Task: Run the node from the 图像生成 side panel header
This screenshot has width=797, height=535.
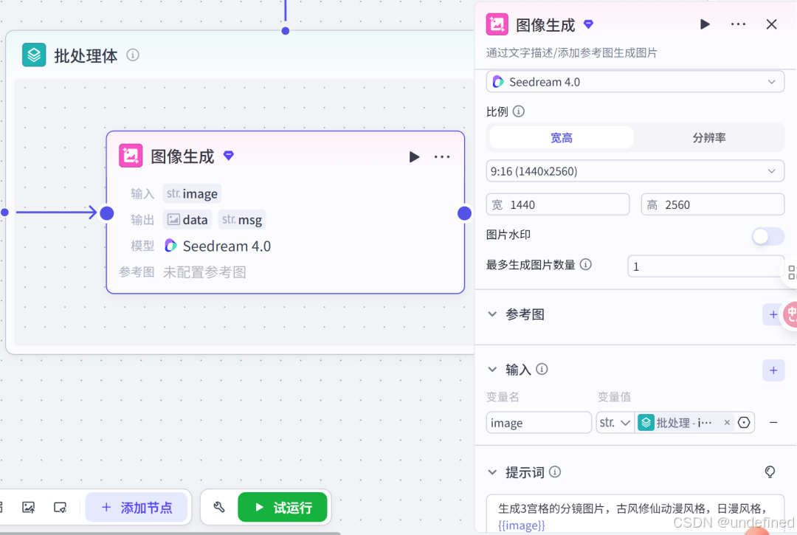Action: coord(705,24)
